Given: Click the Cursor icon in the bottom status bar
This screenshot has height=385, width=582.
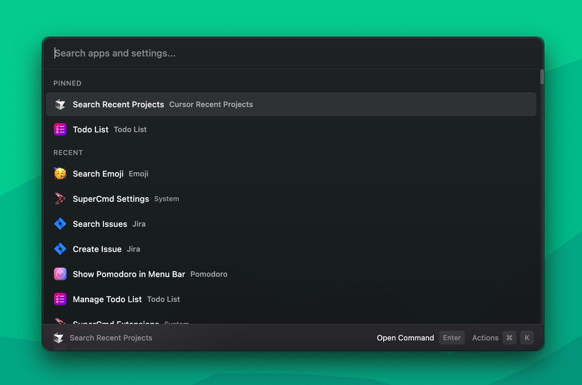Looking at the screenshot, I should click(59, 337).
